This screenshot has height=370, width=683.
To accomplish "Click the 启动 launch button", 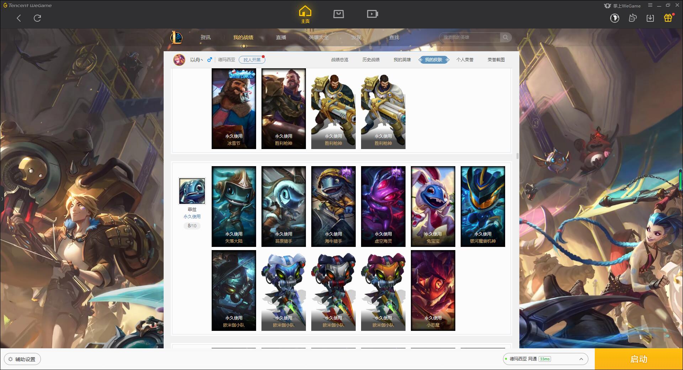I will [x=639, y=359].
